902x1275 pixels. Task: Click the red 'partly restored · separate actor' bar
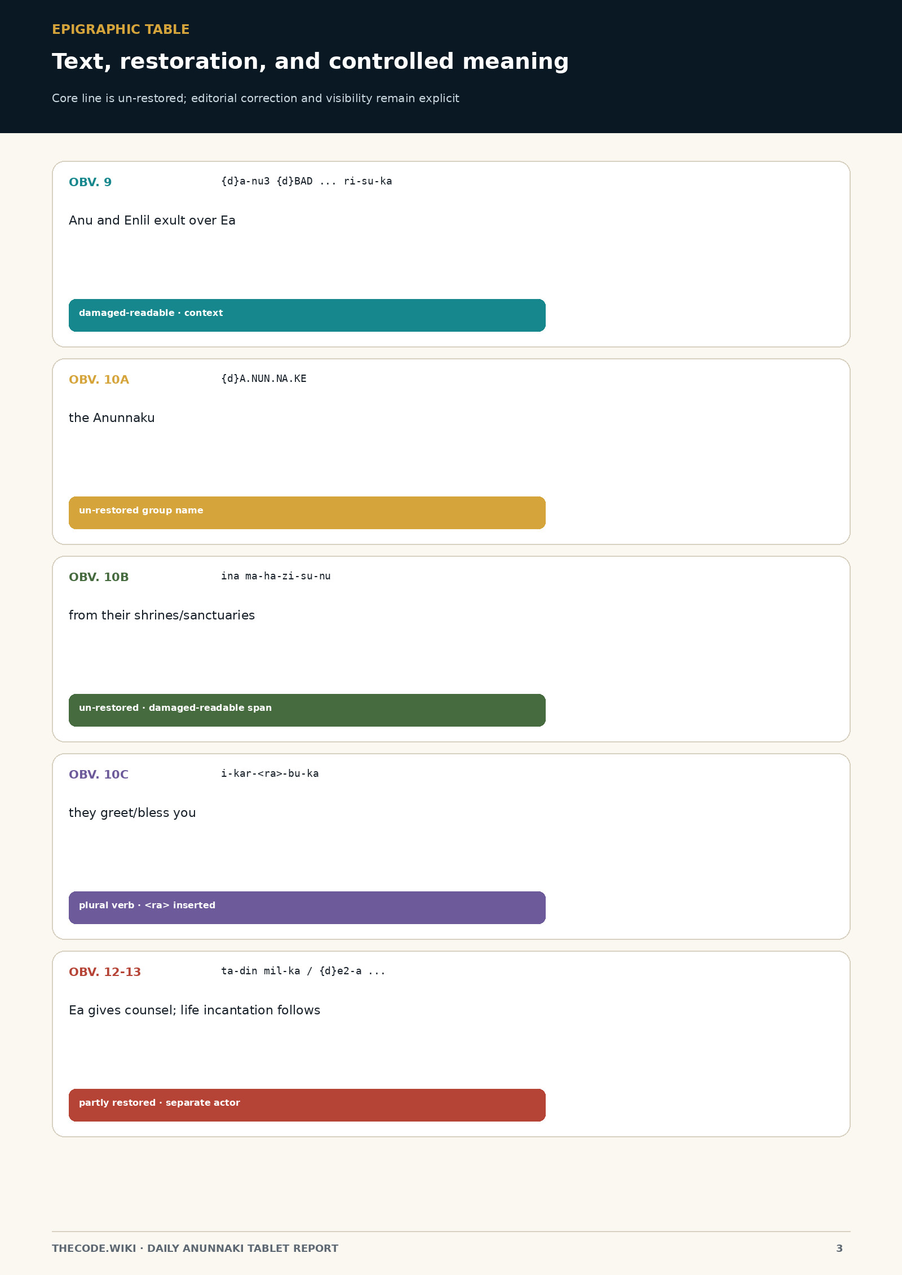307,1105
